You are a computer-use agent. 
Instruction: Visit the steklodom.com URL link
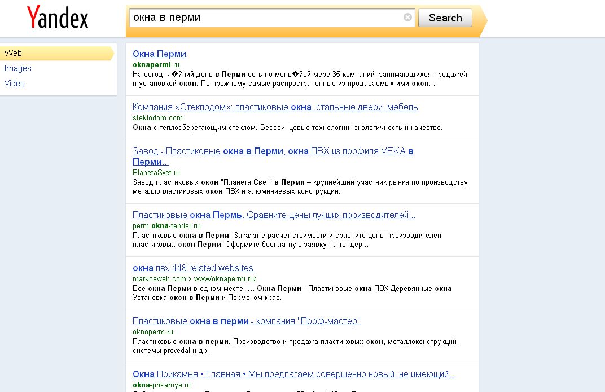pos(157,118)
